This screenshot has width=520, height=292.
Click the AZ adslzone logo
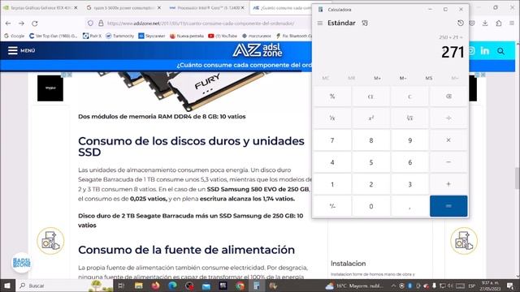click(258, 50)
